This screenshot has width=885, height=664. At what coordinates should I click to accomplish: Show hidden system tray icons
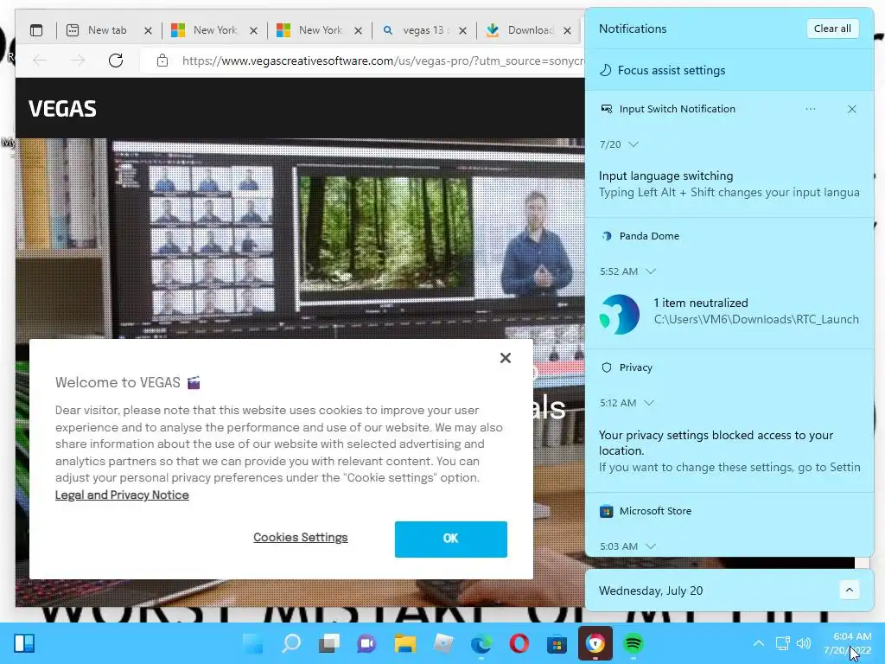click(759, 643)
